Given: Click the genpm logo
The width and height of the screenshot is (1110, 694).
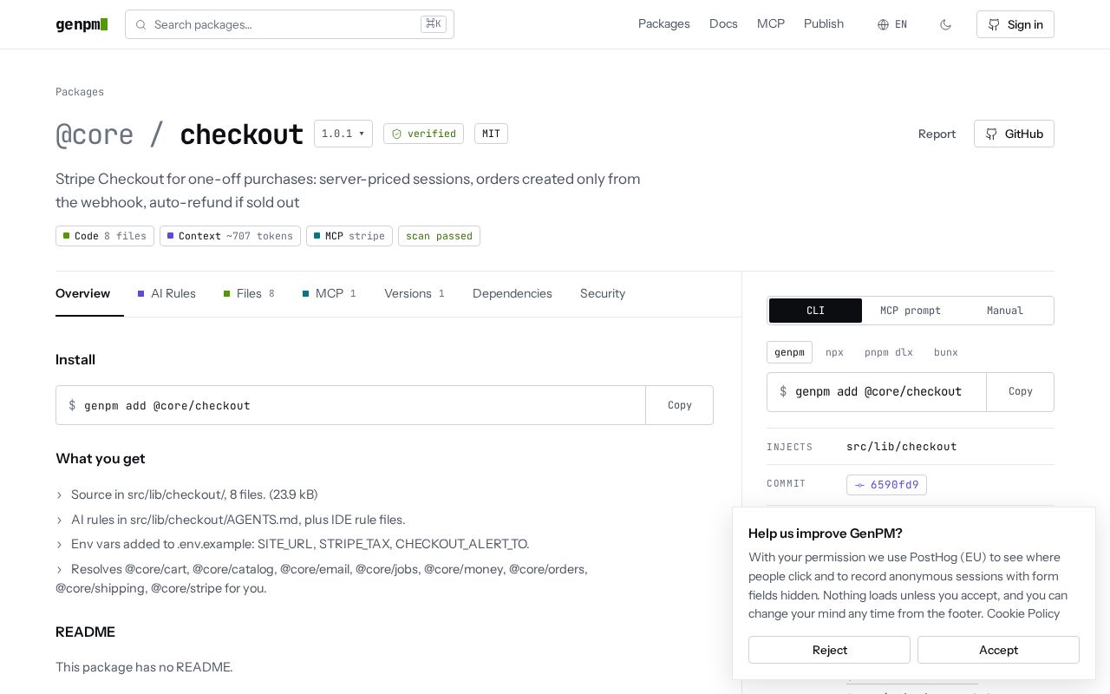Looking at the screenshot, I should tap(82, 24).
